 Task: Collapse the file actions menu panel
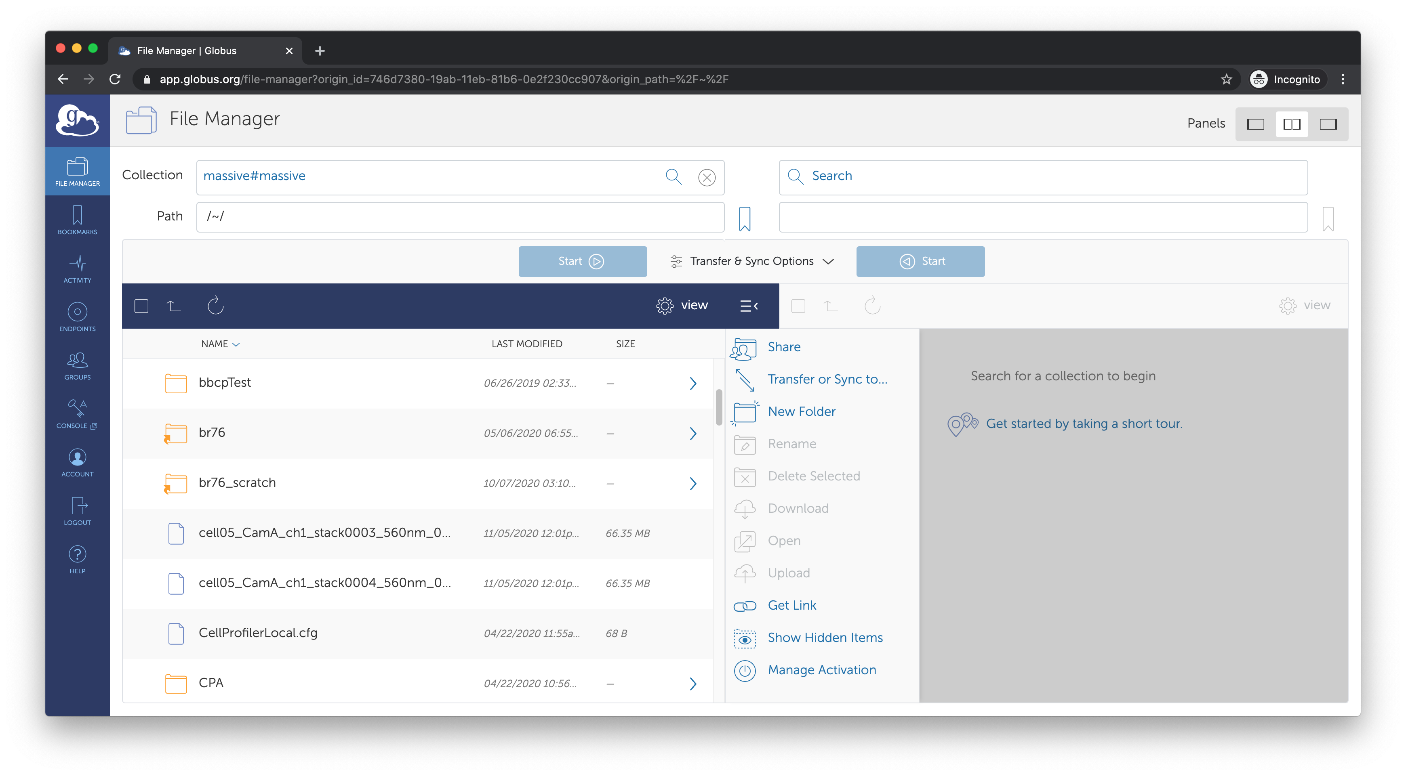coord(748,306)
